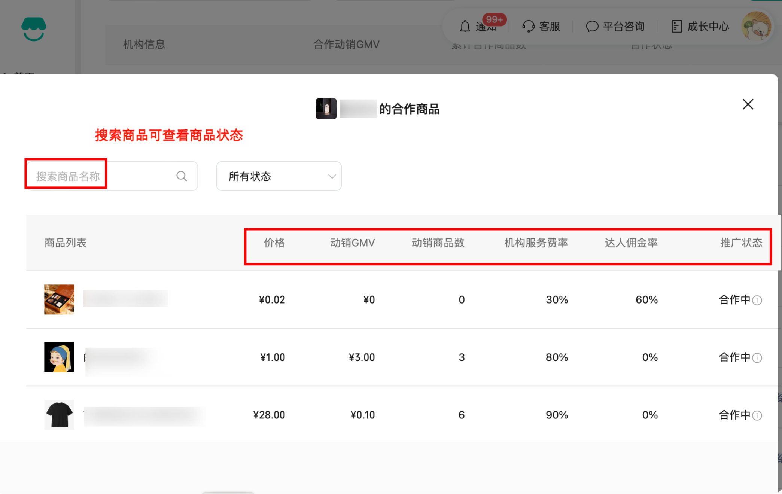Open platform consultation chat icon
This screenshot has height=494, width=782.
(592, 26)
